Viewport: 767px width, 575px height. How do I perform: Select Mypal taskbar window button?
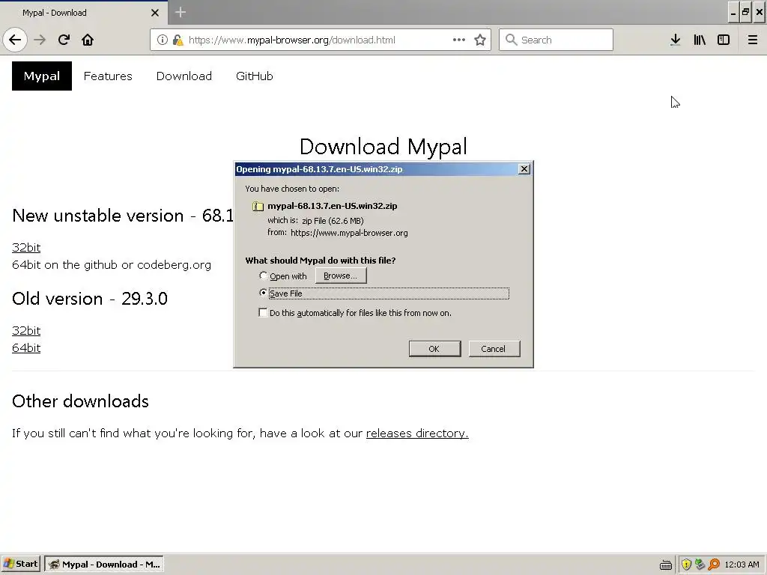point(104,565)
